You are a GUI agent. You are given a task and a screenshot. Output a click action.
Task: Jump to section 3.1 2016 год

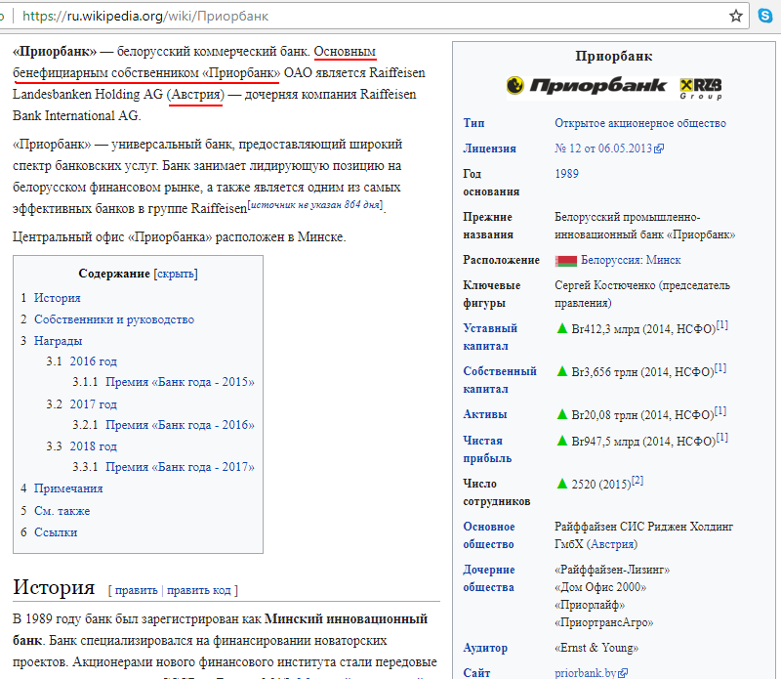(x=93, y=361)
